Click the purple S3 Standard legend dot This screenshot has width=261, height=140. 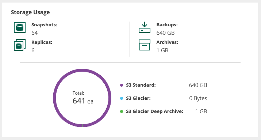[122, 85]
